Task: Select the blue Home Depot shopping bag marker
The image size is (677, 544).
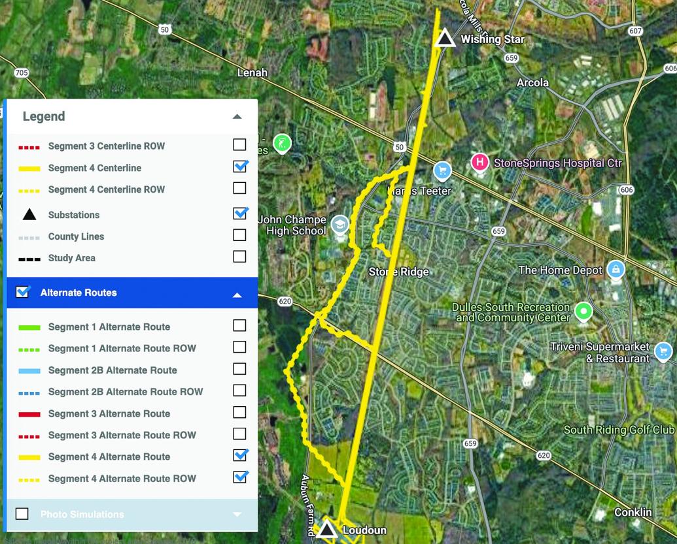Action: [x=615, y=268]
